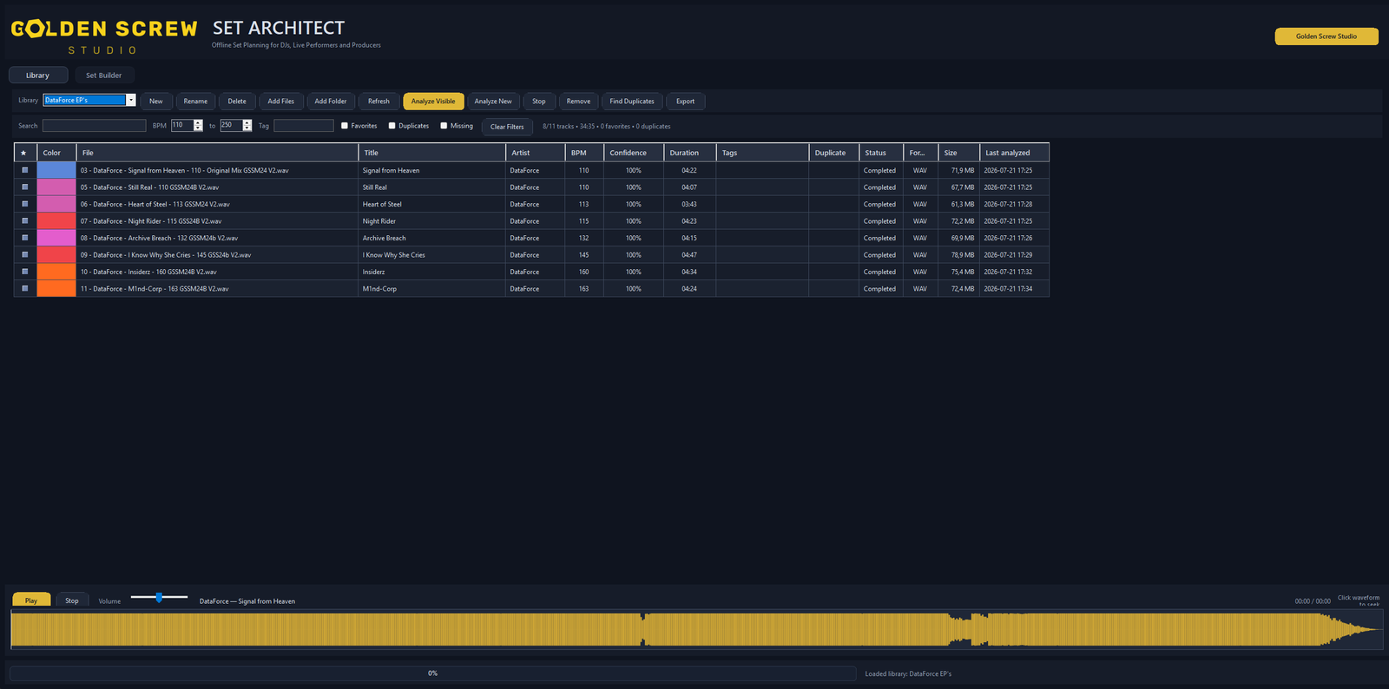Open the Golden Screw Studio link button
1389x689 pixels.
click(1326, 36)
